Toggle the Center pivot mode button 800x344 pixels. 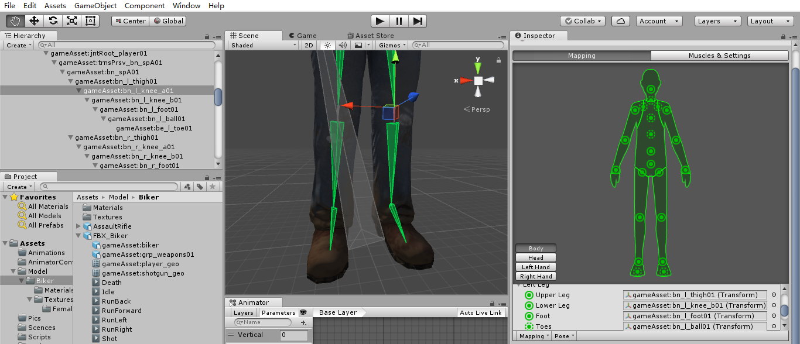[130, 21]
